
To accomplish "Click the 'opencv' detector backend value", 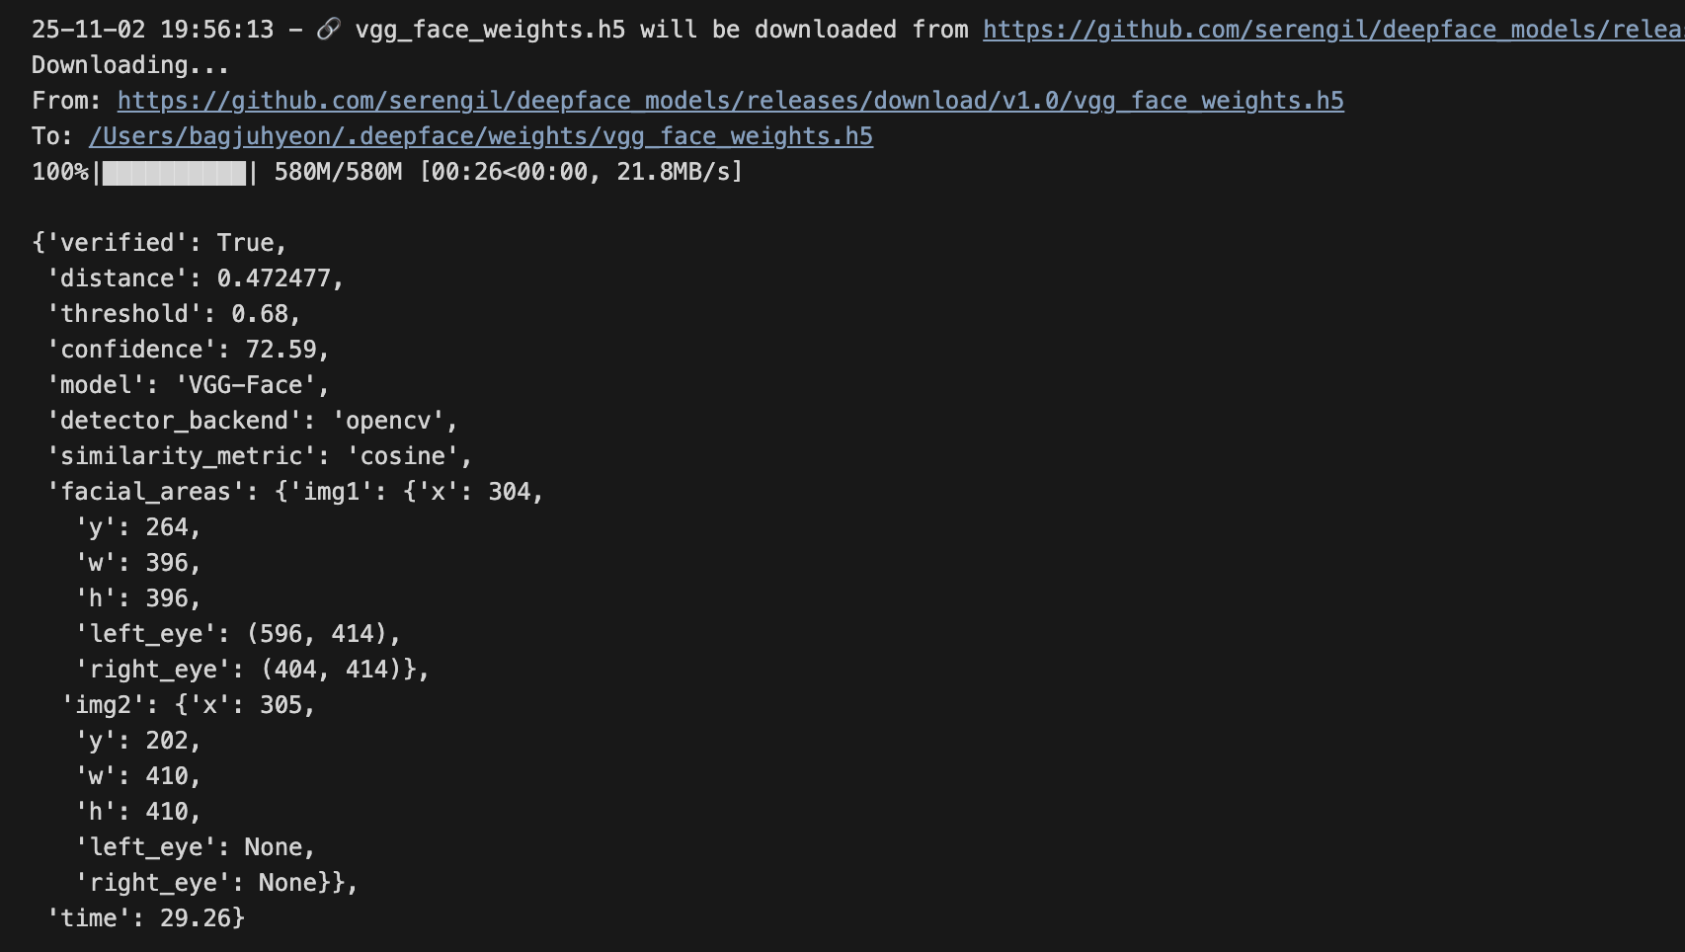I will coord(388,421).
